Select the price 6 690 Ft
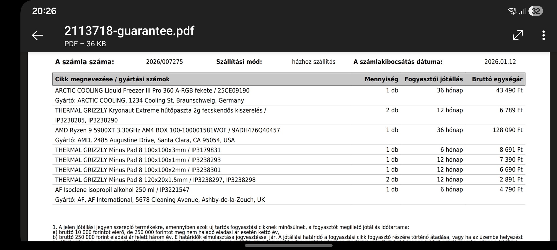The height and width of the screenshot is (250, 557). 511,170
